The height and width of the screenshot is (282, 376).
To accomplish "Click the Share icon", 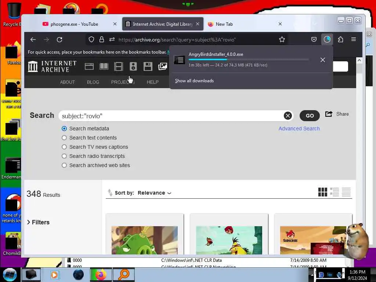I will click(x=329, y=114).
